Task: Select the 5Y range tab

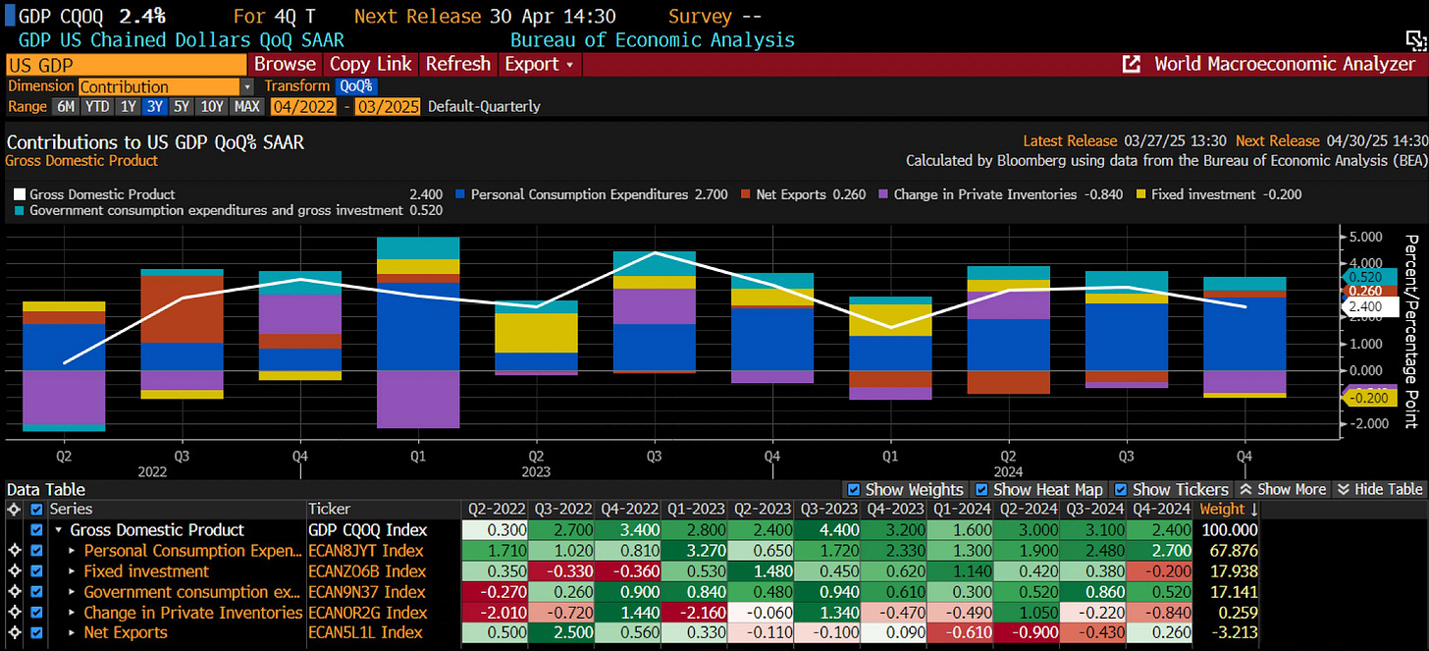Action: pyautogui.click(x=181, y=106)
